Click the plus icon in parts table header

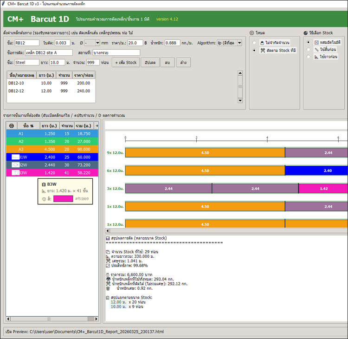(x=97, y=125)
